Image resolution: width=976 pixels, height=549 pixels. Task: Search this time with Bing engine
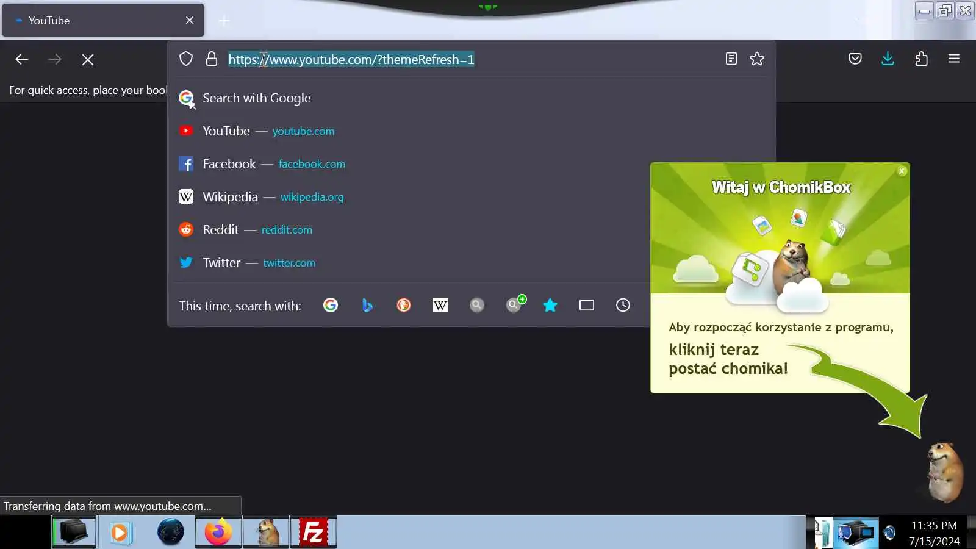[367, 305]
